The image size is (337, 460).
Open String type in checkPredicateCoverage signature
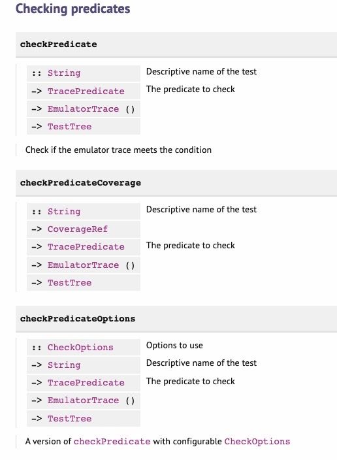[64, 212]
